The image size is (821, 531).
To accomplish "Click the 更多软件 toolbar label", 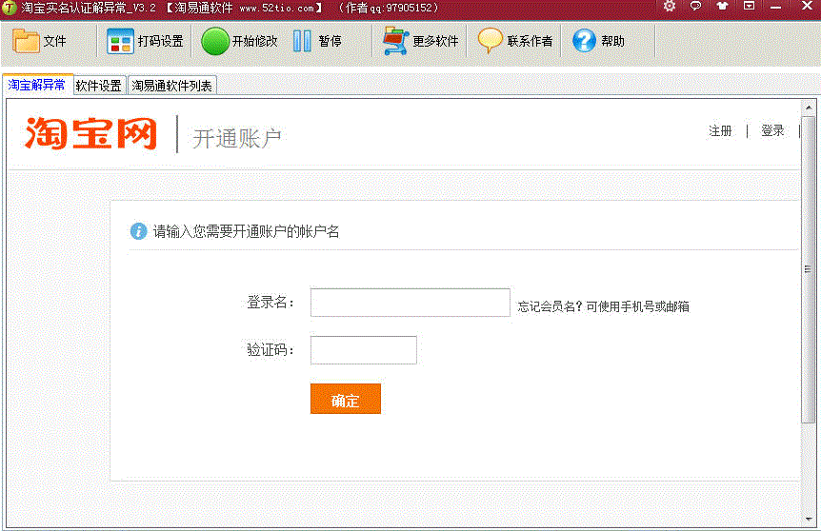I will point(435,41).
